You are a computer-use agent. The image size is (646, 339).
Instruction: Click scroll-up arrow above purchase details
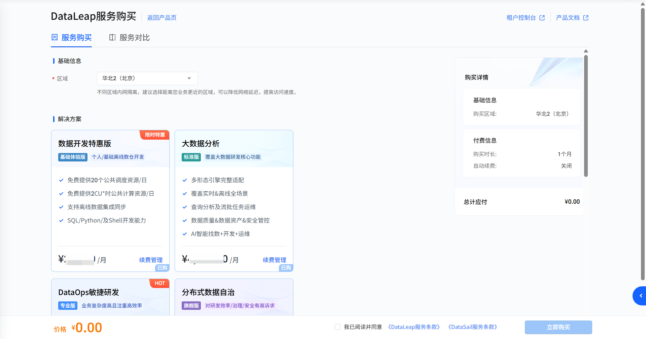pyautogui.click(x=586, y=51)
